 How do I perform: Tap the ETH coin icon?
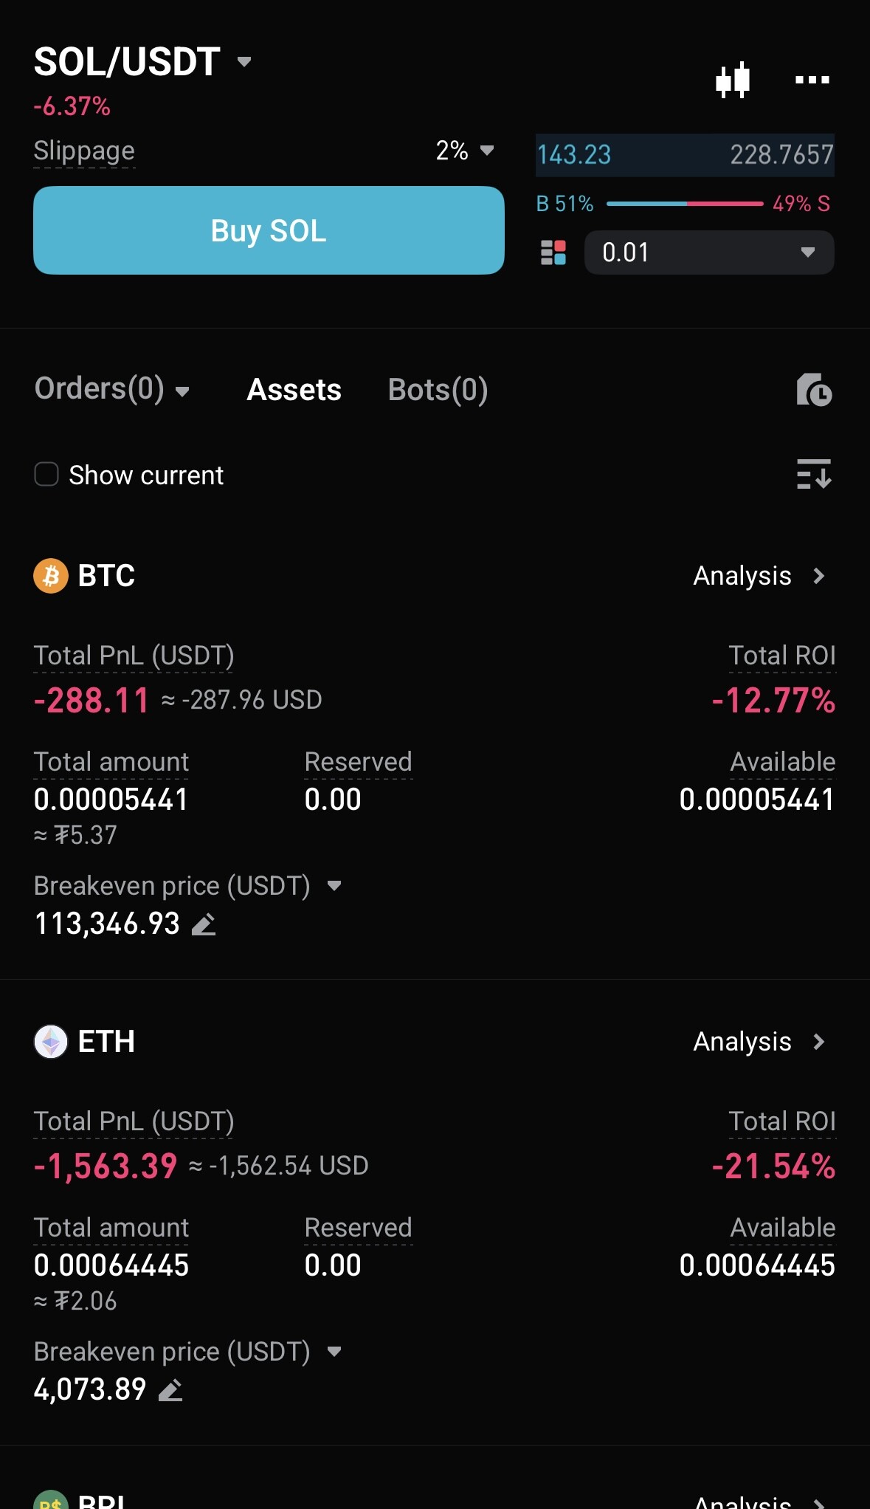pos(51,1042)
